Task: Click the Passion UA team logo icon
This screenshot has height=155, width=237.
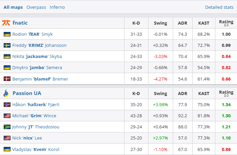Action: click(x=6, y=93)
